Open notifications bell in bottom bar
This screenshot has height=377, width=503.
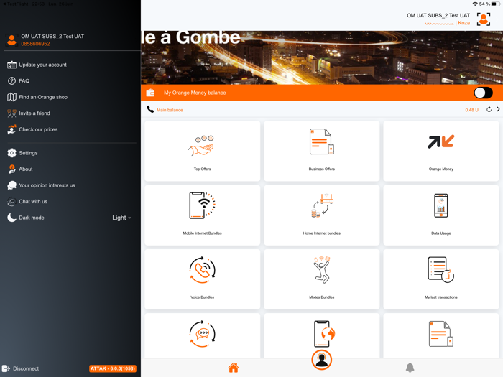(x=410, y=368)
